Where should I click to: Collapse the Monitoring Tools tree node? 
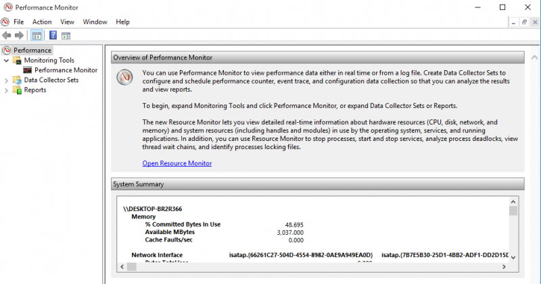click(6, 60)
